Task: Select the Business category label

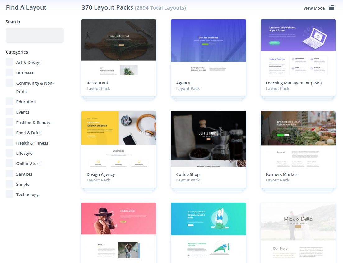Action: (25, 73)
